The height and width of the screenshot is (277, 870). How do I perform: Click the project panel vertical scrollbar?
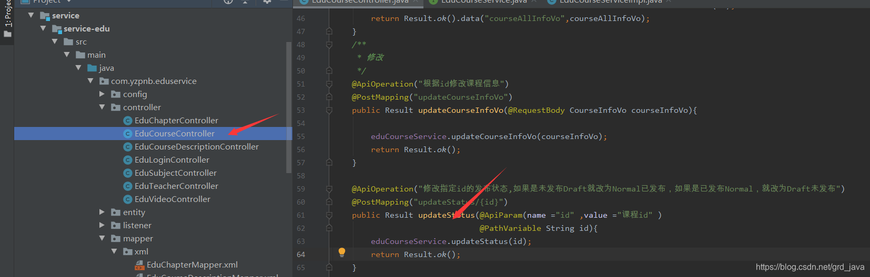(288, 108)
